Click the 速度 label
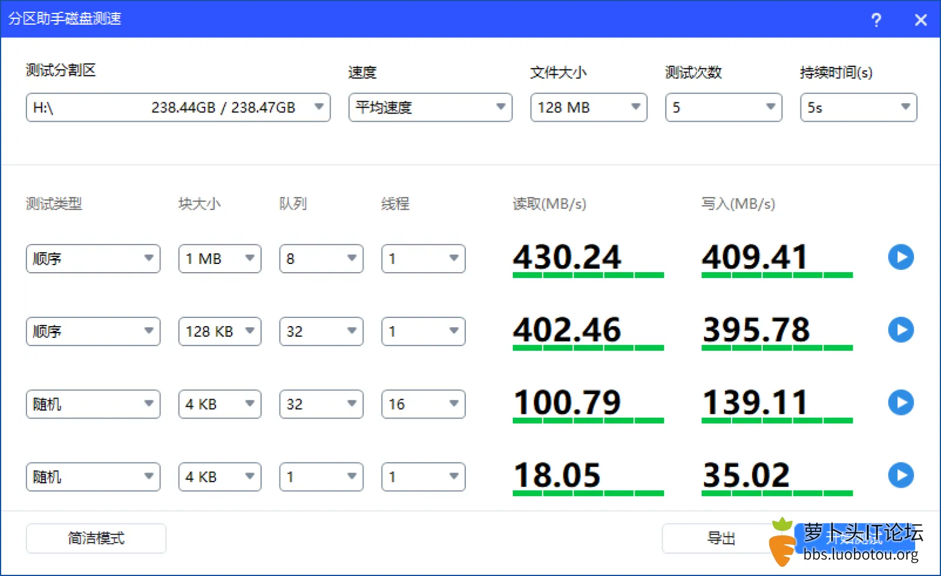 pos(362,72)
